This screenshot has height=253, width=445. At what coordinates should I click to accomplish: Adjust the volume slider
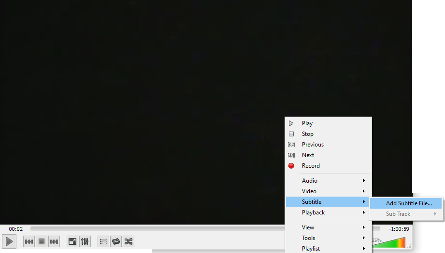[391, 242]
